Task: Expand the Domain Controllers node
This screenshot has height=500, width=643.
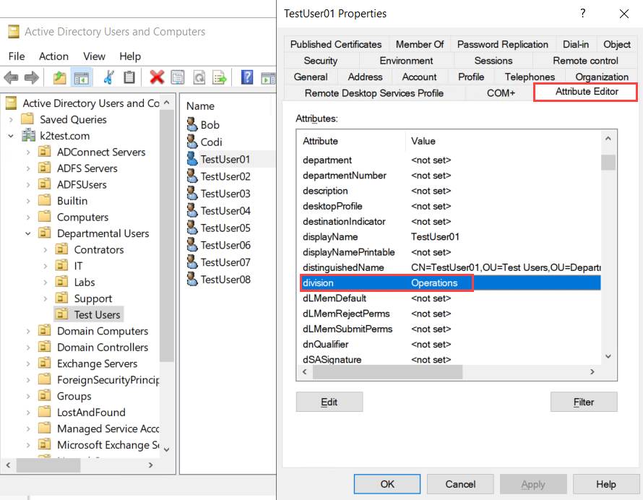Action: tap(28, 348)
